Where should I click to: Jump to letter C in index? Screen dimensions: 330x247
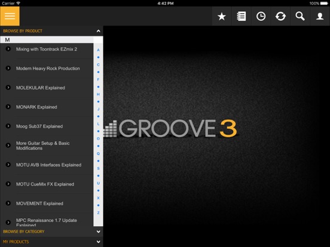coord(98,64)
